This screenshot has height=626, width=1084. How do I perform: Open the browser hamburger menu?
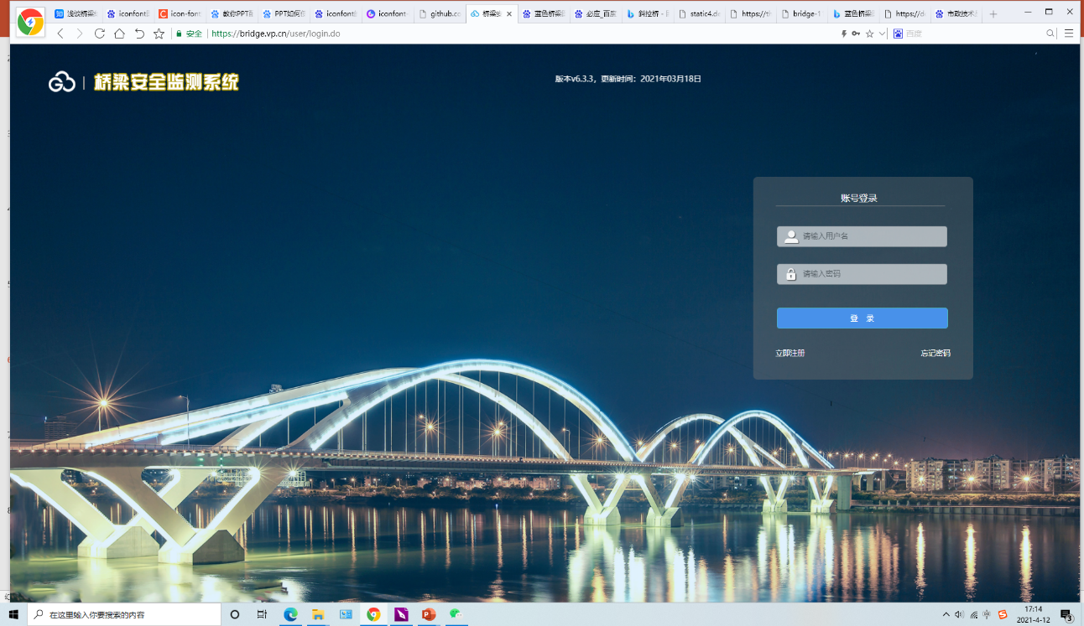click(1069, 34)
